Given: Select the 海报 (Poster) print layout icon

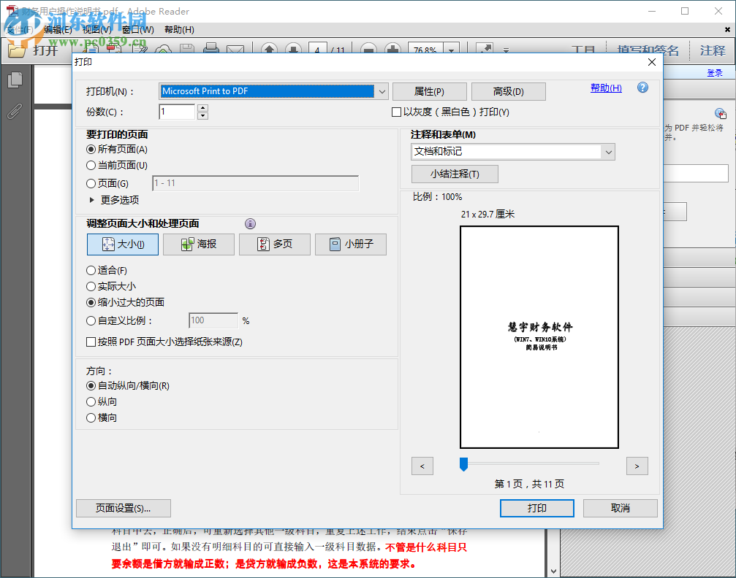Looking at the screenshot, I should tap(198, 244).
